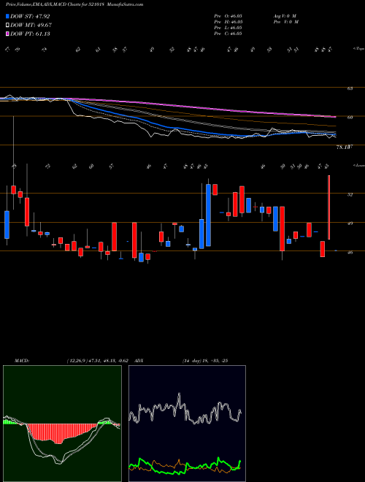Click the magenta DOW PT legend swatch
The height and width of the screenshot is (482, 365).
pyautogui.click(x=7, y=34)
